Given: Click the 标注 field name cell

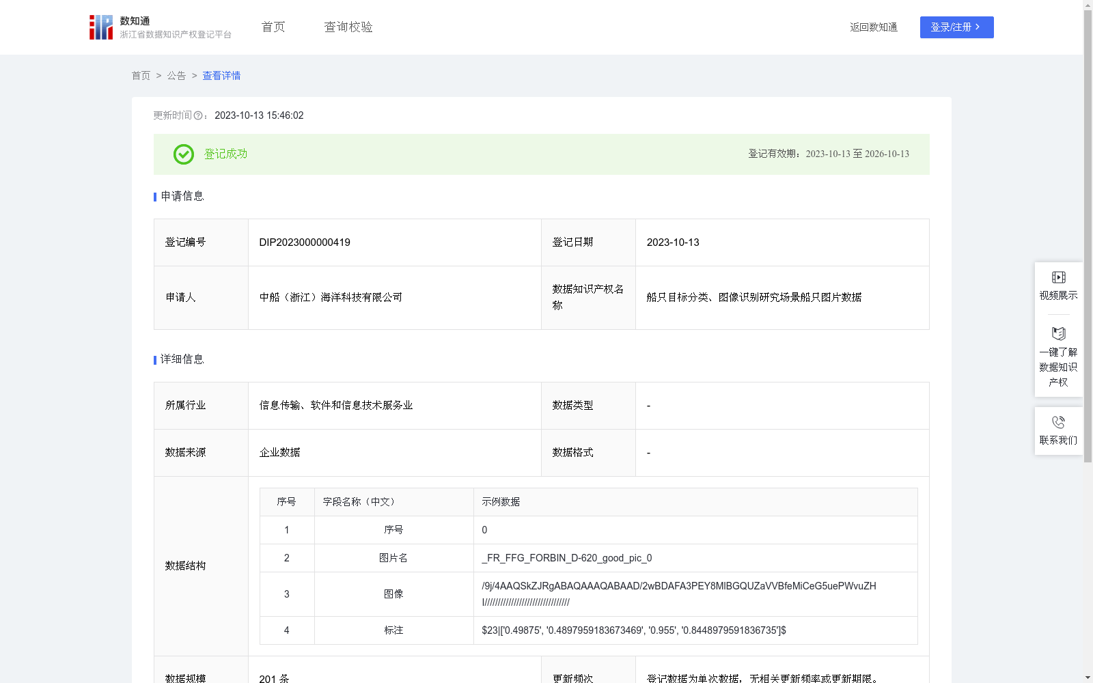Looking at the screenshot, I should pos(393,630).
